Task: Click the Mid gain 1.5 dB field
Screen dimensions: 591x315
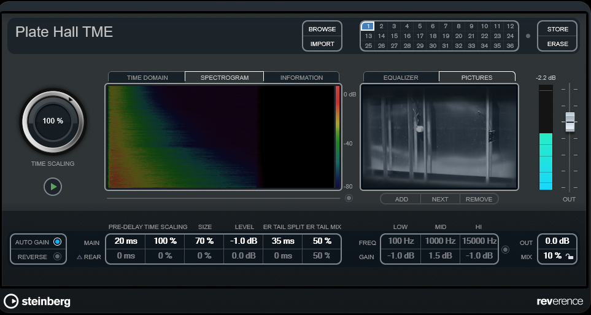Action: tap(440, 256)
